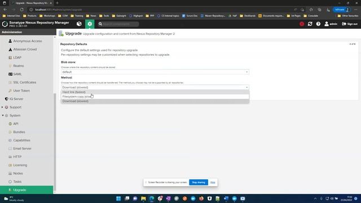Open HTTP settings
Viewport: 361px width, 203px height.
click(17, 157)
